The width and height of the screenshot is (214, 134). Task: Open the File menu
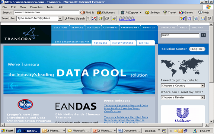[x=4, y=7]
